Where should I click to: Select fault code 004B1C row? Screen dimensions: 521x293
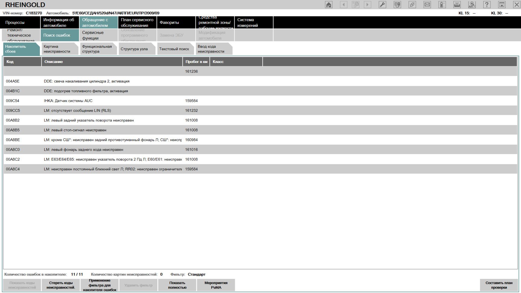pyautogui.click(x=260, y=91)
